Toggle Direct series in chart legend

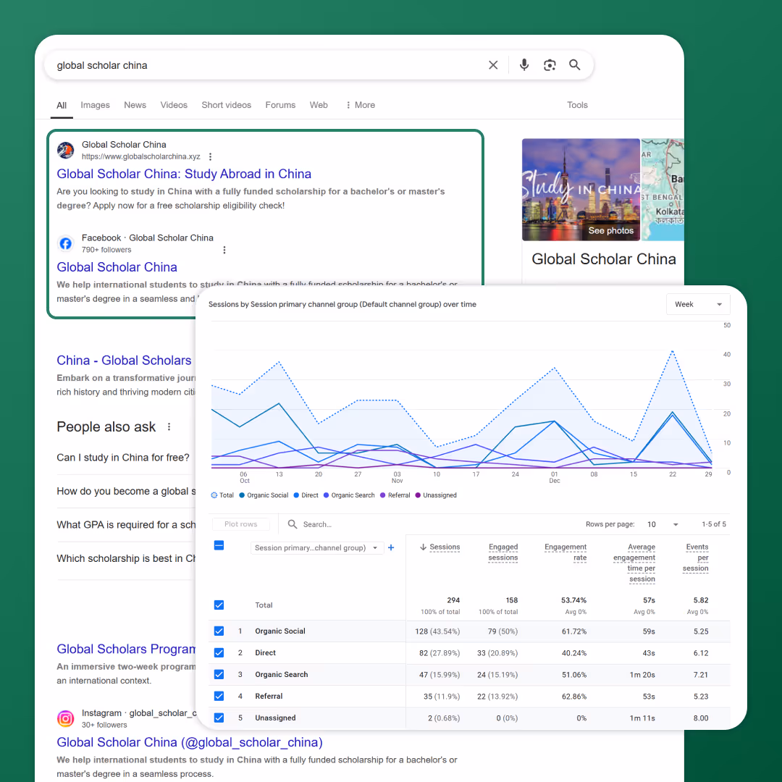tap(306, 495)
